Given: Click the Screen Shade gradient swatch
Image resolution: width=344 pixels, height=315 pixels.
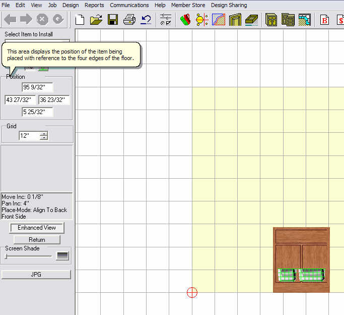Looking at the screenshot, I should click(62, 256).
